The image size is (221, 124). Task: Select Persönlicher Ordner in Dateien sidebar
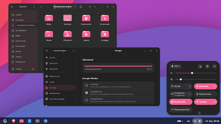tap(24, 25)
